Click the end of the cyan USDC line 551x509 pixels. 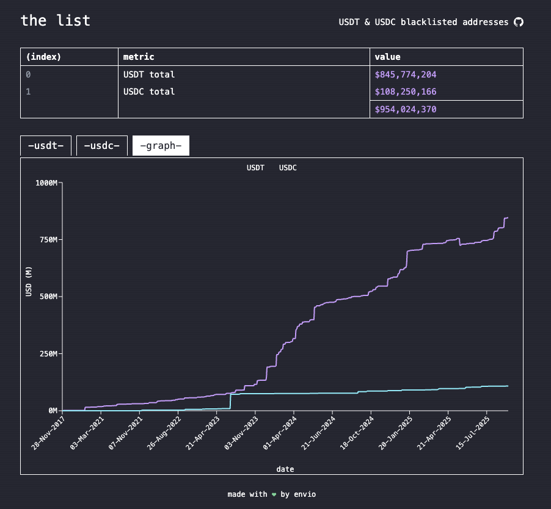(508, 386)
